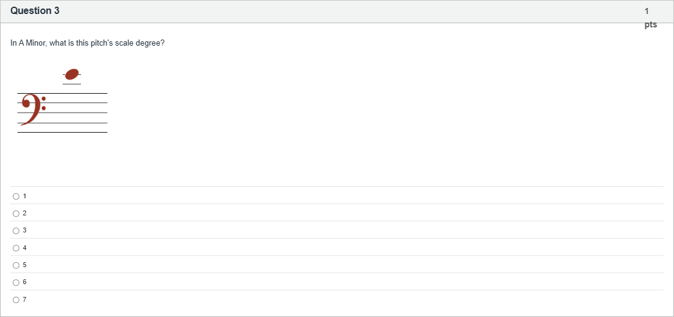Select radio button for answer 7

click(16, 299)
